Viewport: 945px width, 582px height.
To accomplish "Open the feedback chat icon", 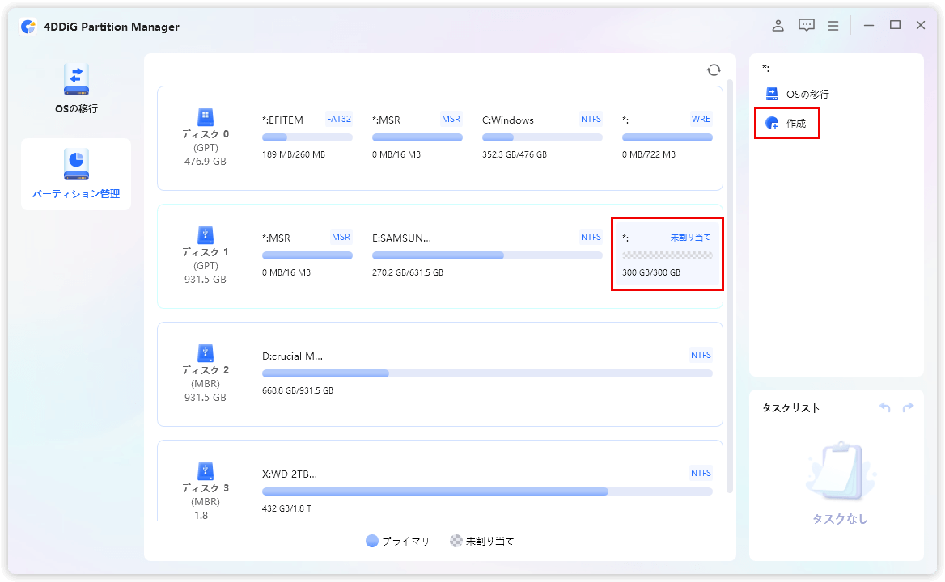I will tap(807, 25).
